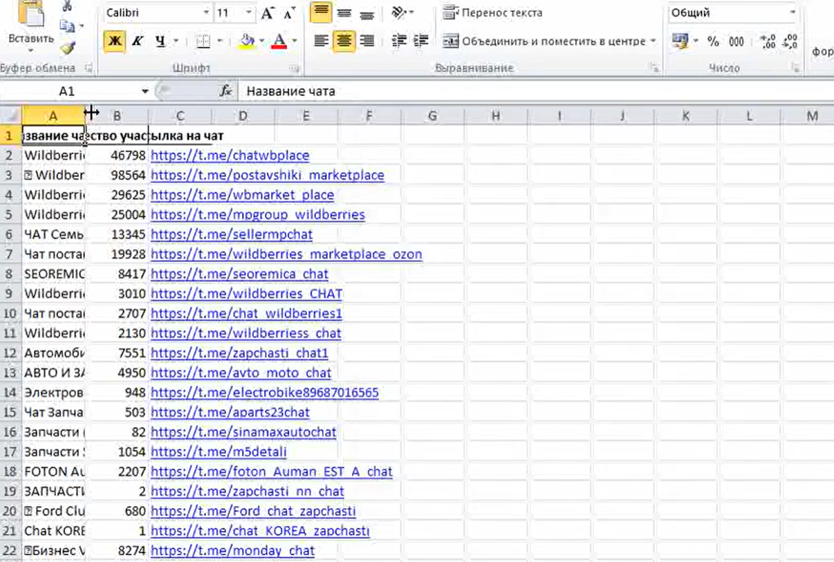Toggle Center horizontal alignment
The width and height of the screenshot is (834, 562).
344,41
